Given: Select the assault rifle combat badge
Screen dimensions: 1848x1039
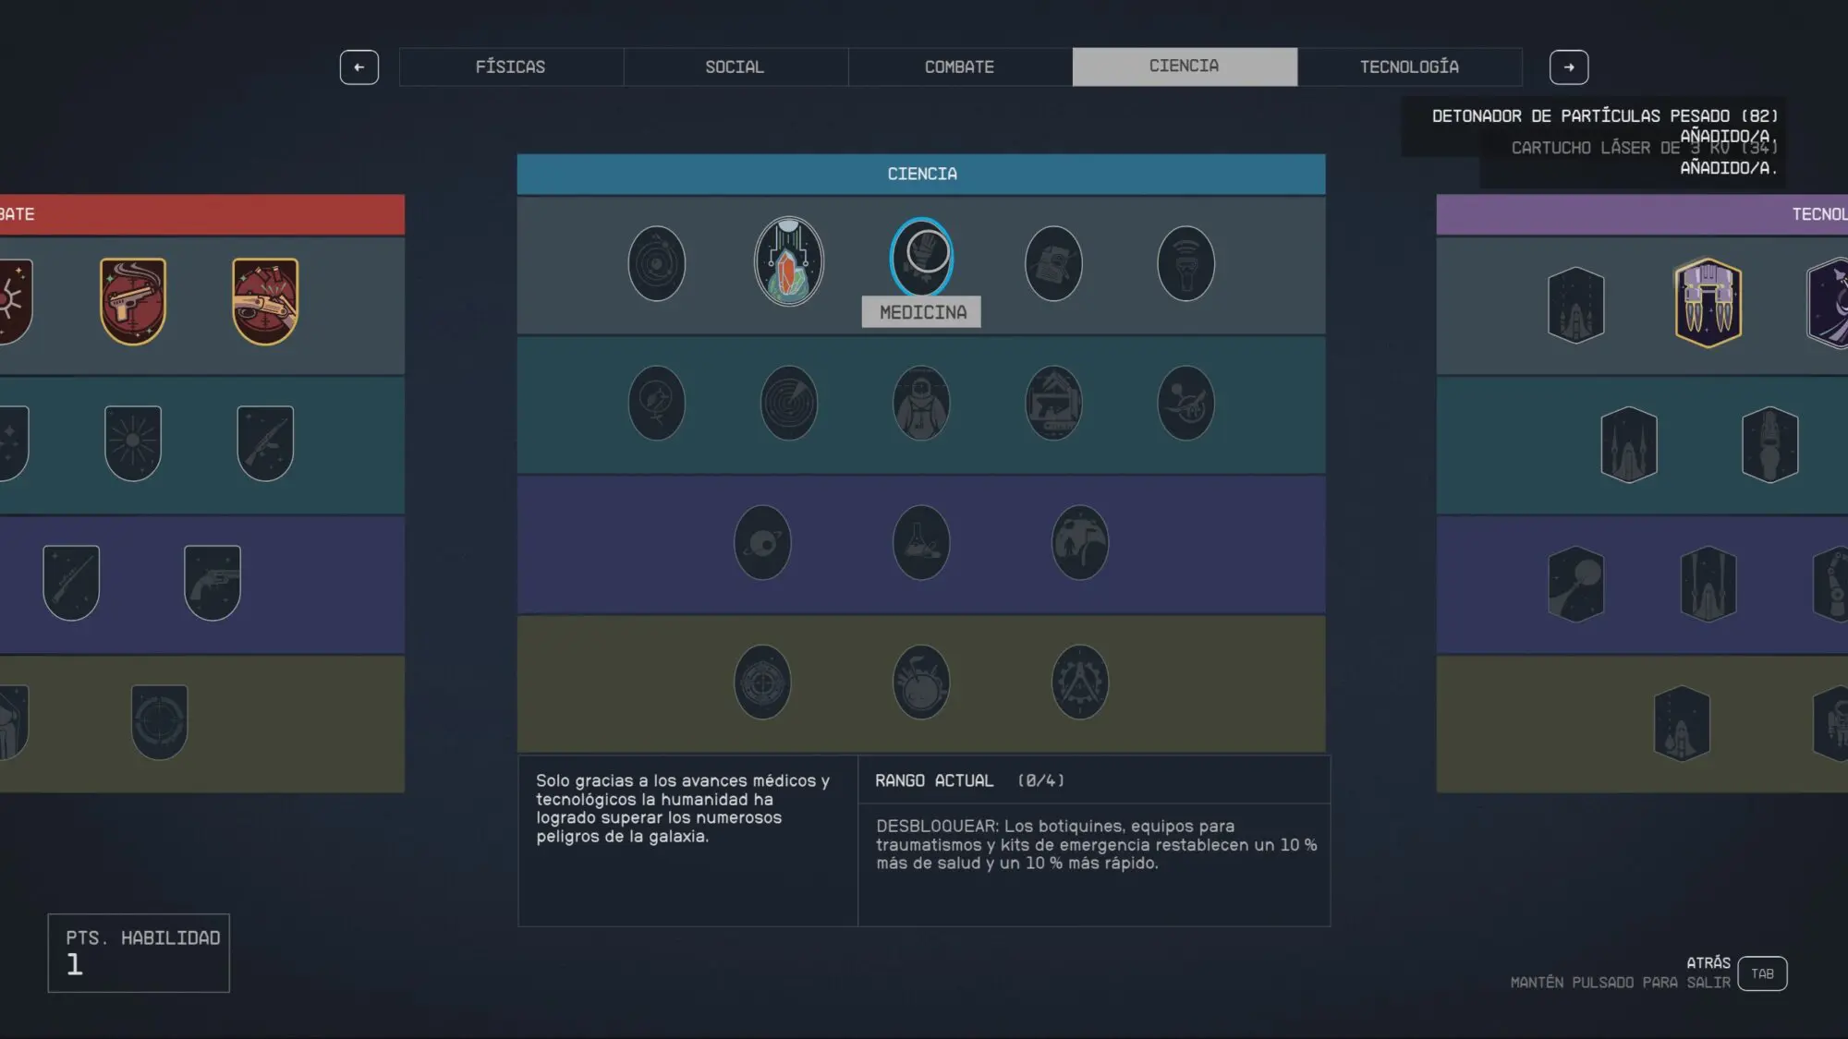Looking at the screenshot, I should 265,443.
